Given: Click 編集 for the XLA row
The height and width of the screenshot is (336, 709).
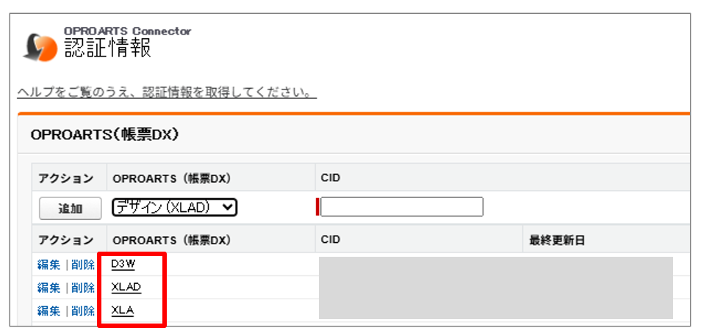Looking at the screenshot, I should tap(48, 310).
